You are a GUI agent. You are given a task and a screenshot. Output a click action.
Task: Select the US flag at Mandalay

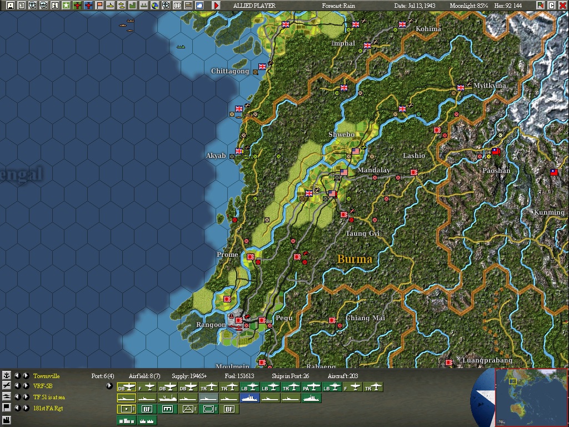click(343, 172)
